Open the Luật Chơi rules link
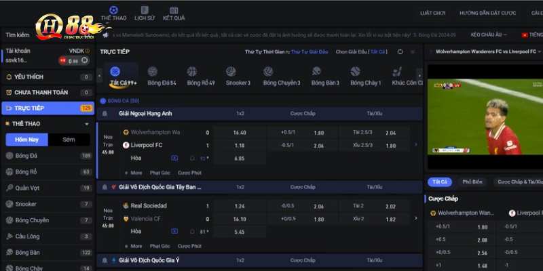 point(432,13)
